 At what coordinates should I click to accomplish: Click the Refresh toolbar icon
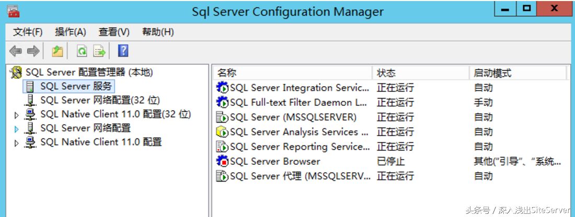point(82,51)
